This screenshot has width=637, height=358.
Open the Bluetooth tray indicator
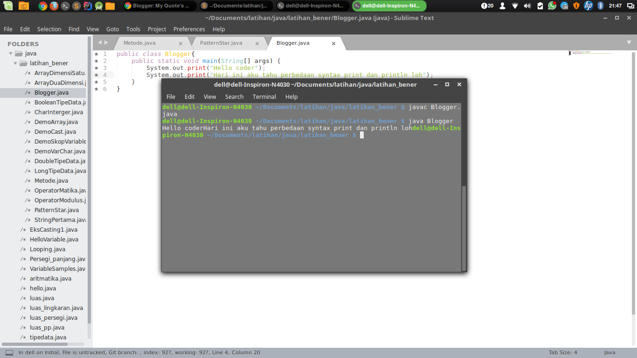601,6
